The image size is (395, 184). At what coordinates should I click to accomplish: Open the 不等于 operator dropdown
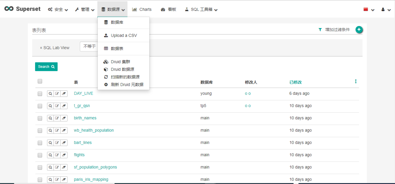pos(89,47)
